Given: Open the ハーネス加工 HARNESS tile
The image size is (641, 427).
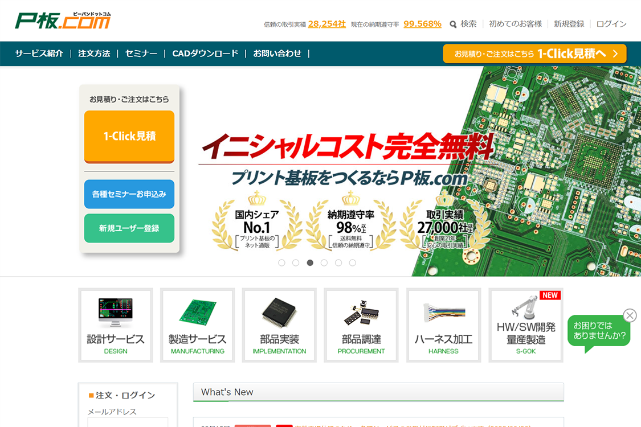Looking at the screenshot, I should (x=443, y=325).
